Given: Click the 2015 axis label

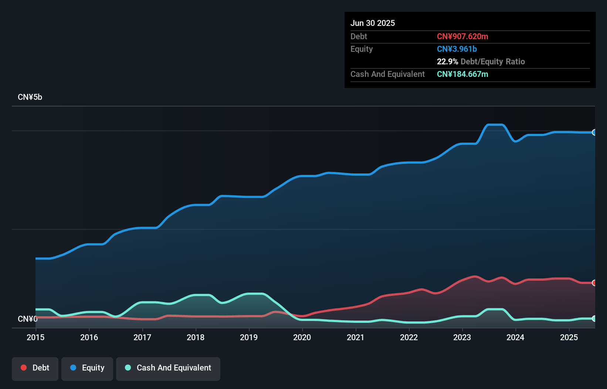Looking at the screenshot, I should [35, 338].
